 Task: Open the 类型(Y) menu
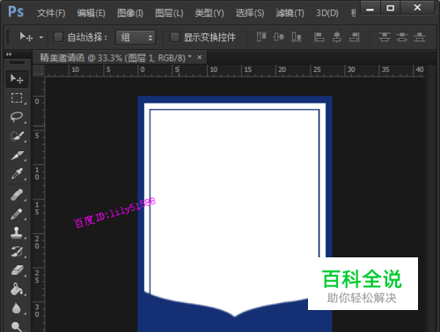(209, 13)
